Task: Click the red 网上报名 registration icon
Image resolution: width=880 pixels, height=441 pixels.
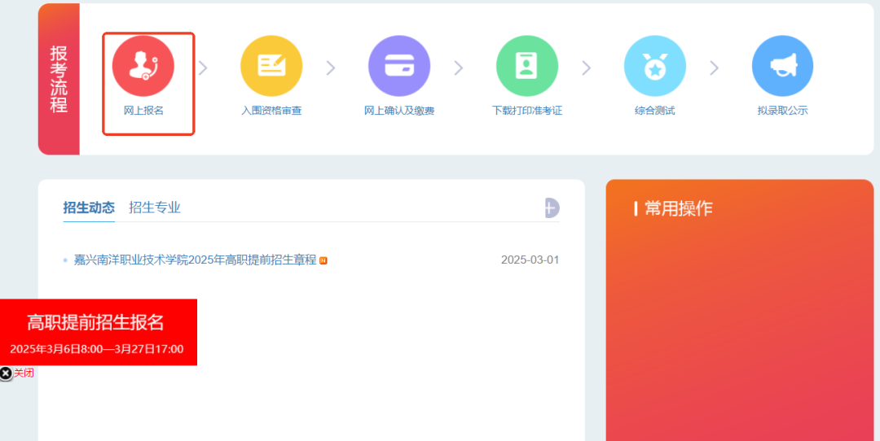Action: [x=143, y=66]
